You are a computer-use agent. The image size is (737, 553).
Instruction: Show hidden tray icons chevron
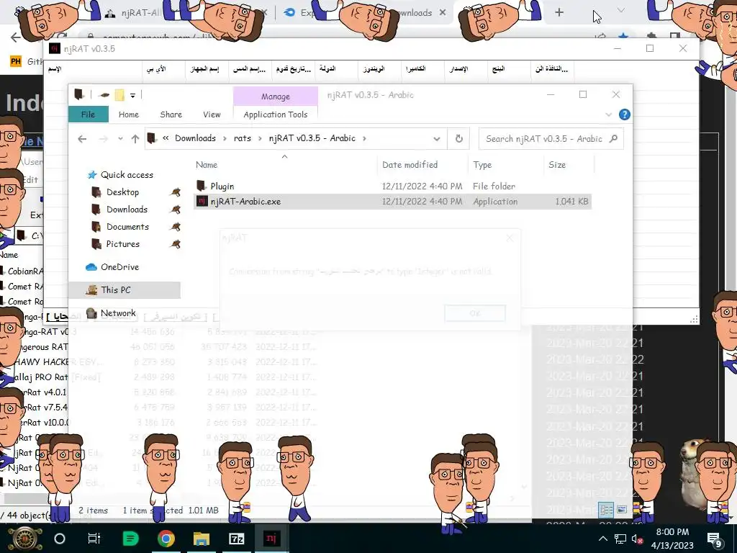click(603, 539)
